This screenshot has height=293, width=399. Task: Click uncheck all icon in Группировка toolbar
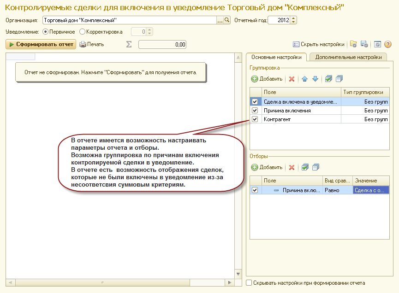coord(339,79)
